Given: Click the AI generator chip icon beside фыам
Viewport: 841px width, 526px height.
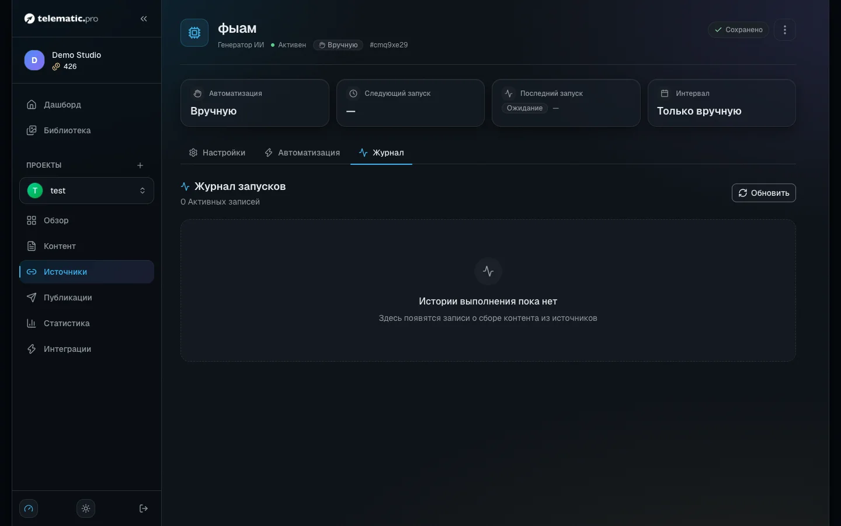Looking at the screenshot, I should [194, 33].
